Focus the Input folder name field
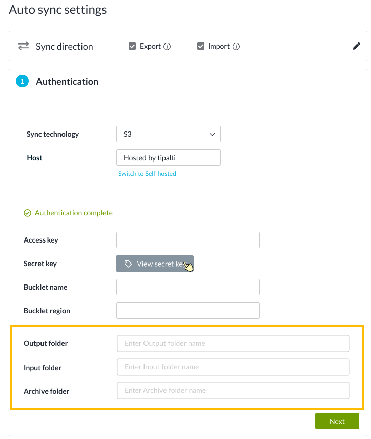The width and height of the screenshot is (371, 439). point(233,367)
